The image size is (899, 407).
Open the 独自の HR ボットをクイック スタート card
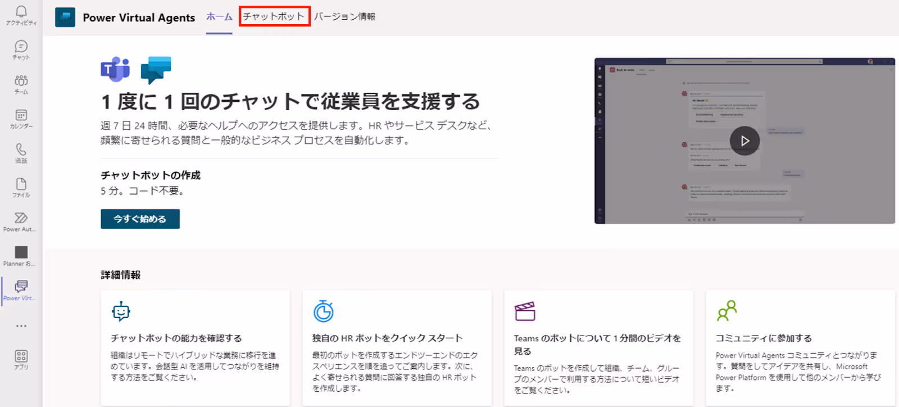pos(397,348)
